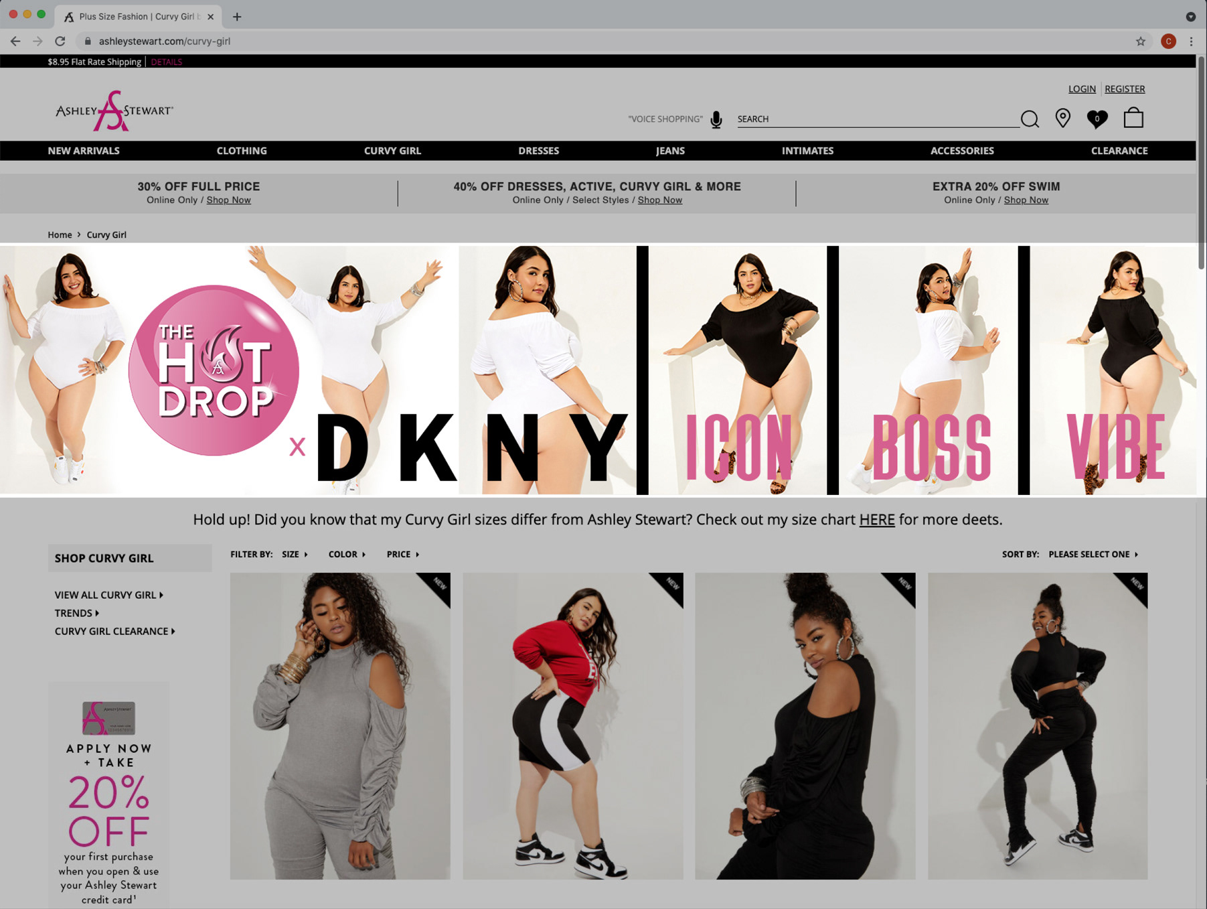Open the Chrome profile avatar
Image resolution: width=1207 pixels, height=909 pixels.
pyautogui.click(x=1168, y=41)
